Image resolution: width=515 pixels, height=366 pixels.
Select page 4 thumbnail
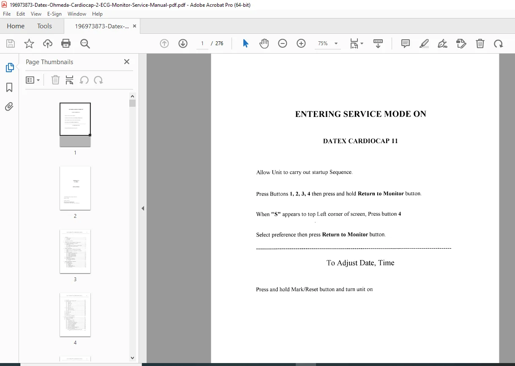click(x=75, y=314)
